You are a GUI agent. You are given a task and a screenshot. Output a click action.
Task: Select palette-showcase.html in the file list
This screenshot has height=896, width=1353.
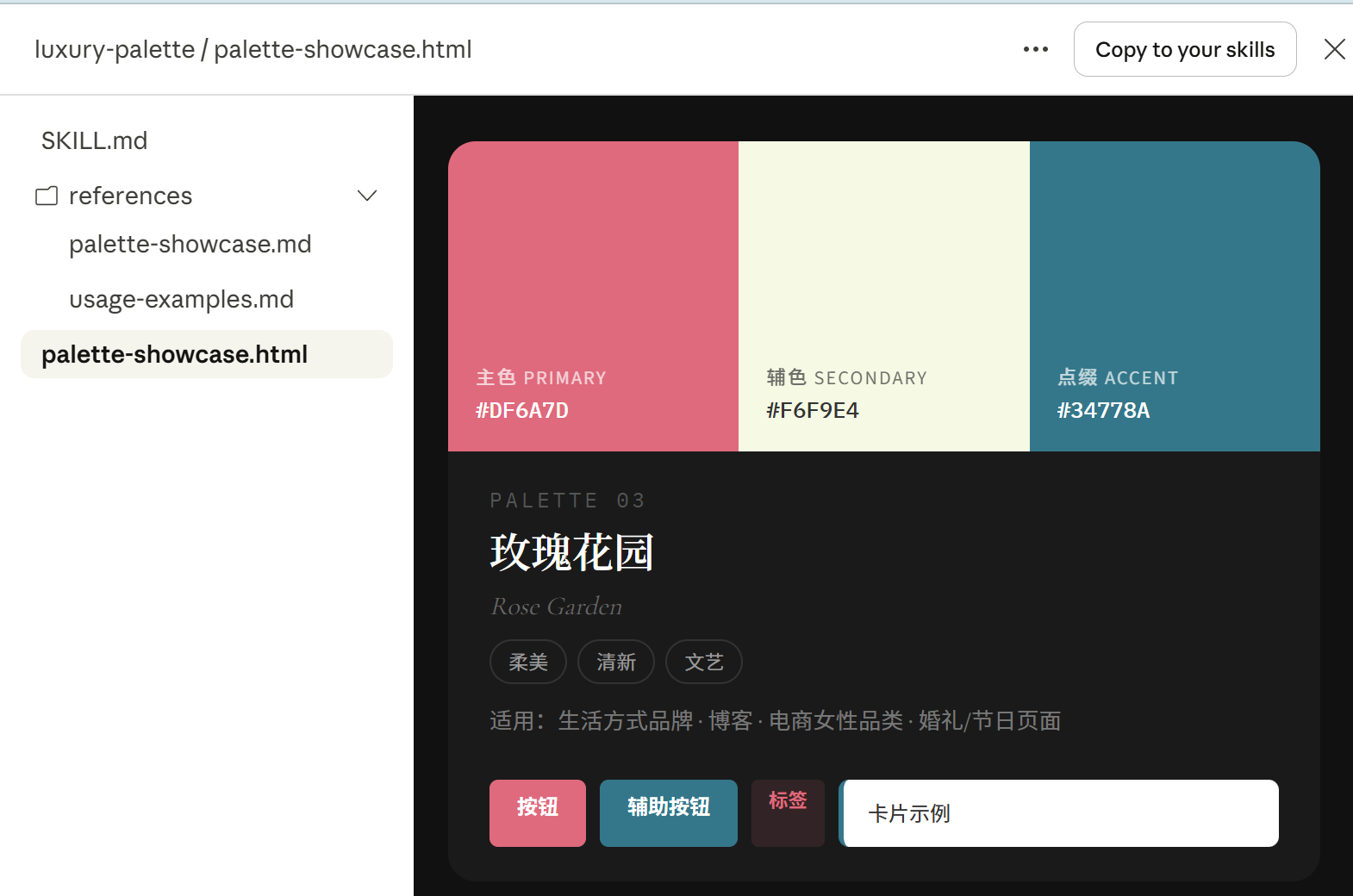[175, 355]
